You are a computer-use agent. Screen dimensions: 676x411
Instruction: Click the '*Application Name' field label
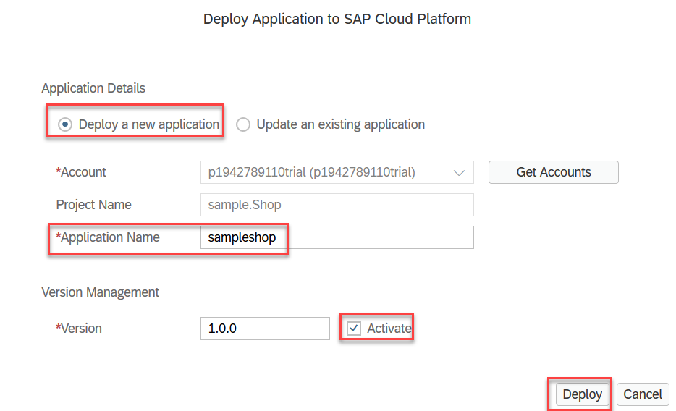point(107,237)
